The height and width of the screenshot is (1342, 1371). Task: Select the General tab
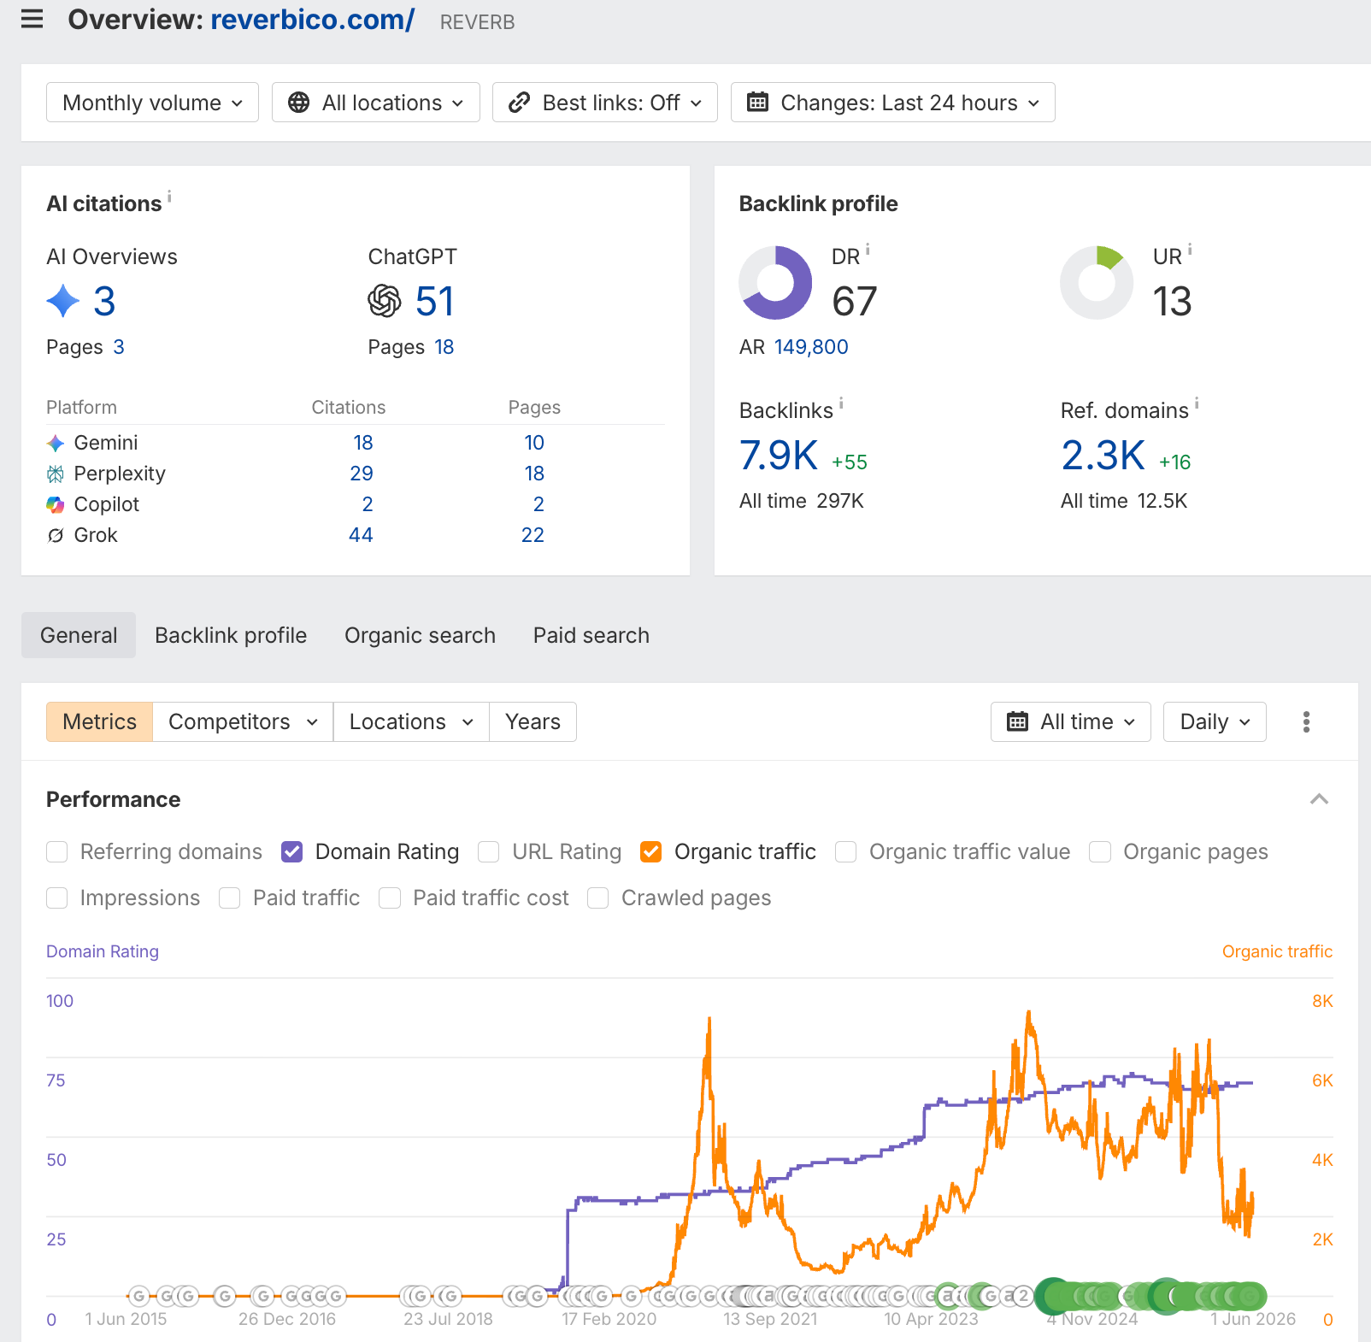pyautogui.click(x=79, y=635)
